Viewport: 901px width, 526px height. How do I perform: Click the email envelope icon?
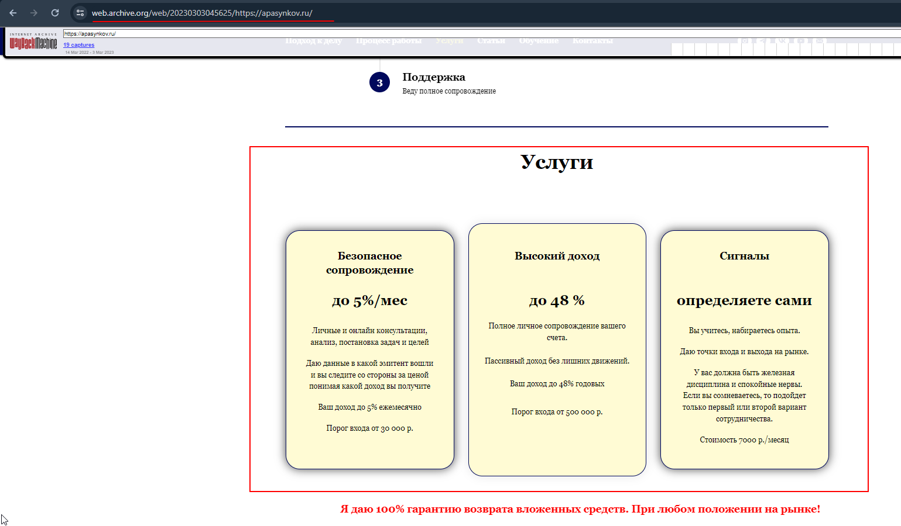click(820, 40)
